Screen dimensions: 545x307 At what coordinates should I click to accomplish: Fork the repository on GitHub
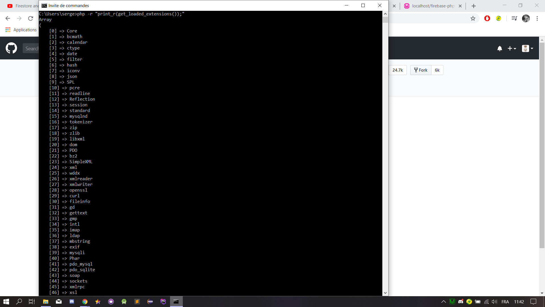click(x=420, y=70)
